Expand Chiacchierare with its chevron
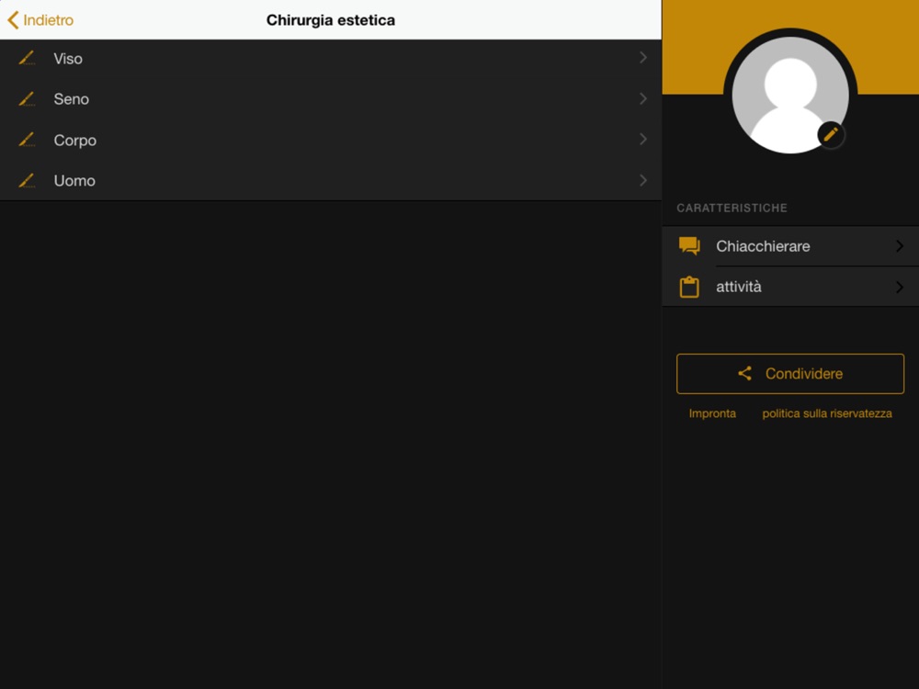This screenshot has height=689, width=919. [x=900, y=246]
